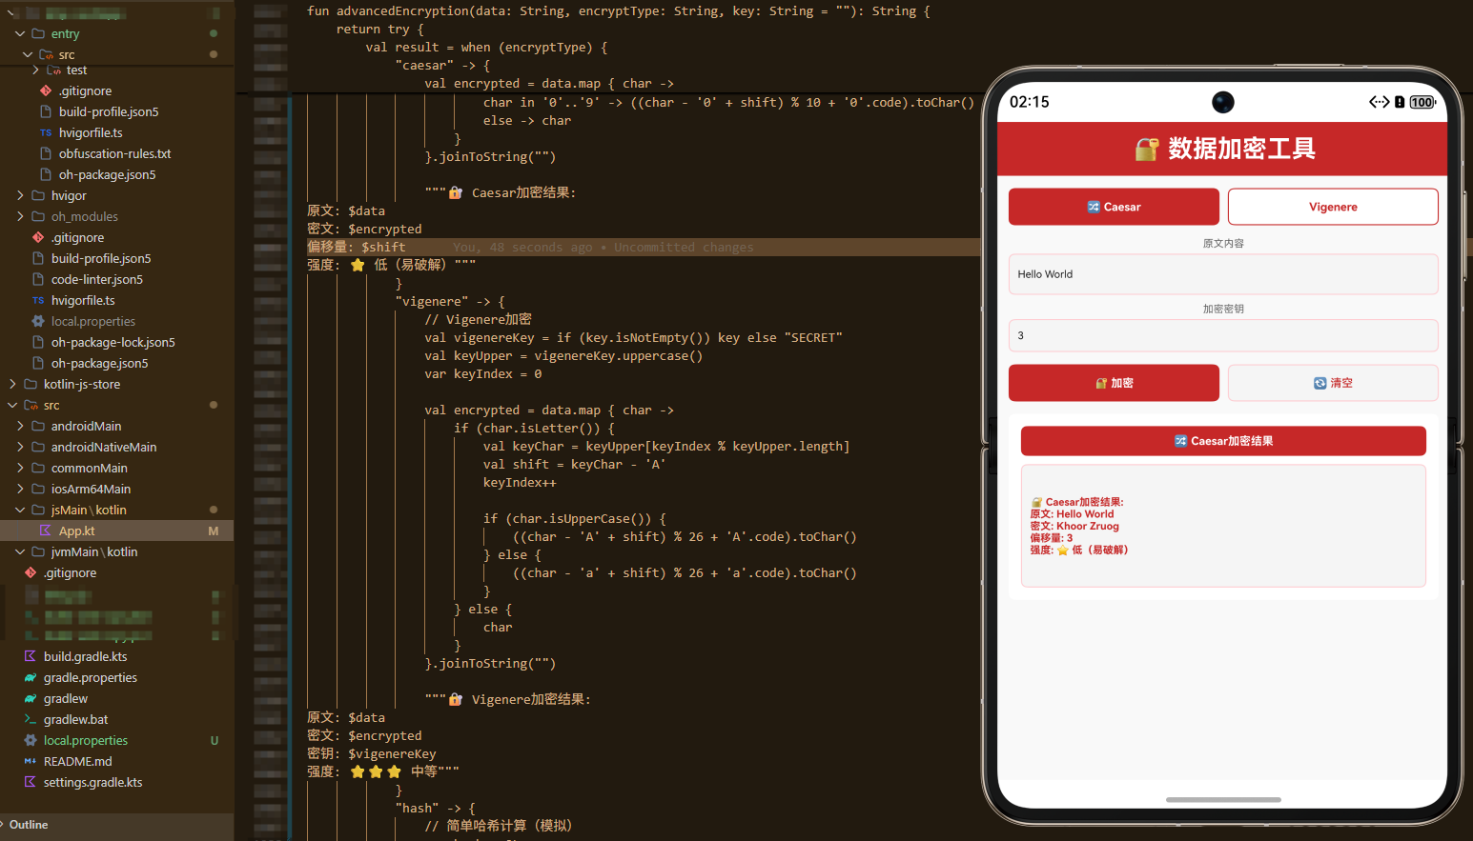Tap the 清空 clear button

(x=1333, y=383)
